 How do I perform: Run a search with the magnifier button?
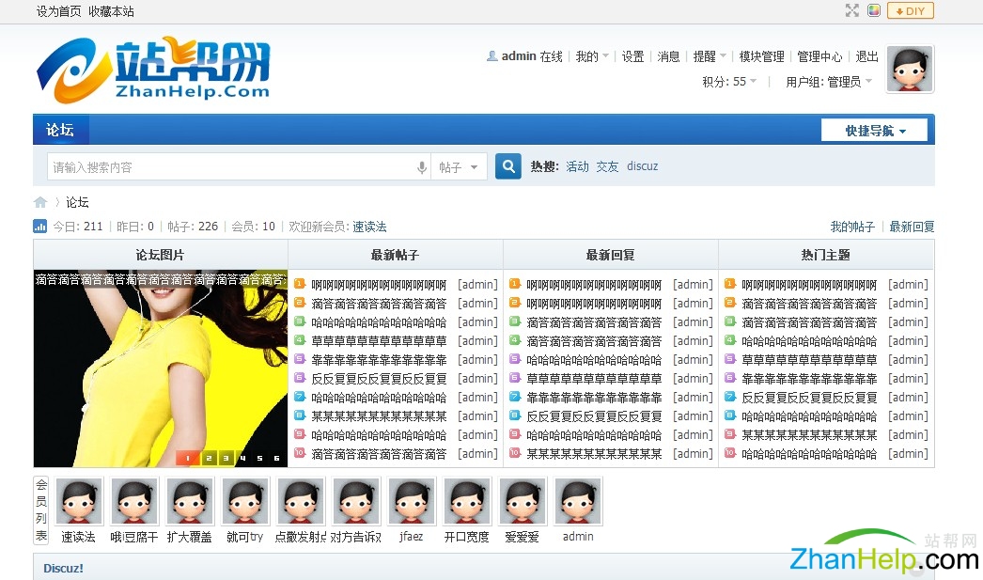[507, 165]
